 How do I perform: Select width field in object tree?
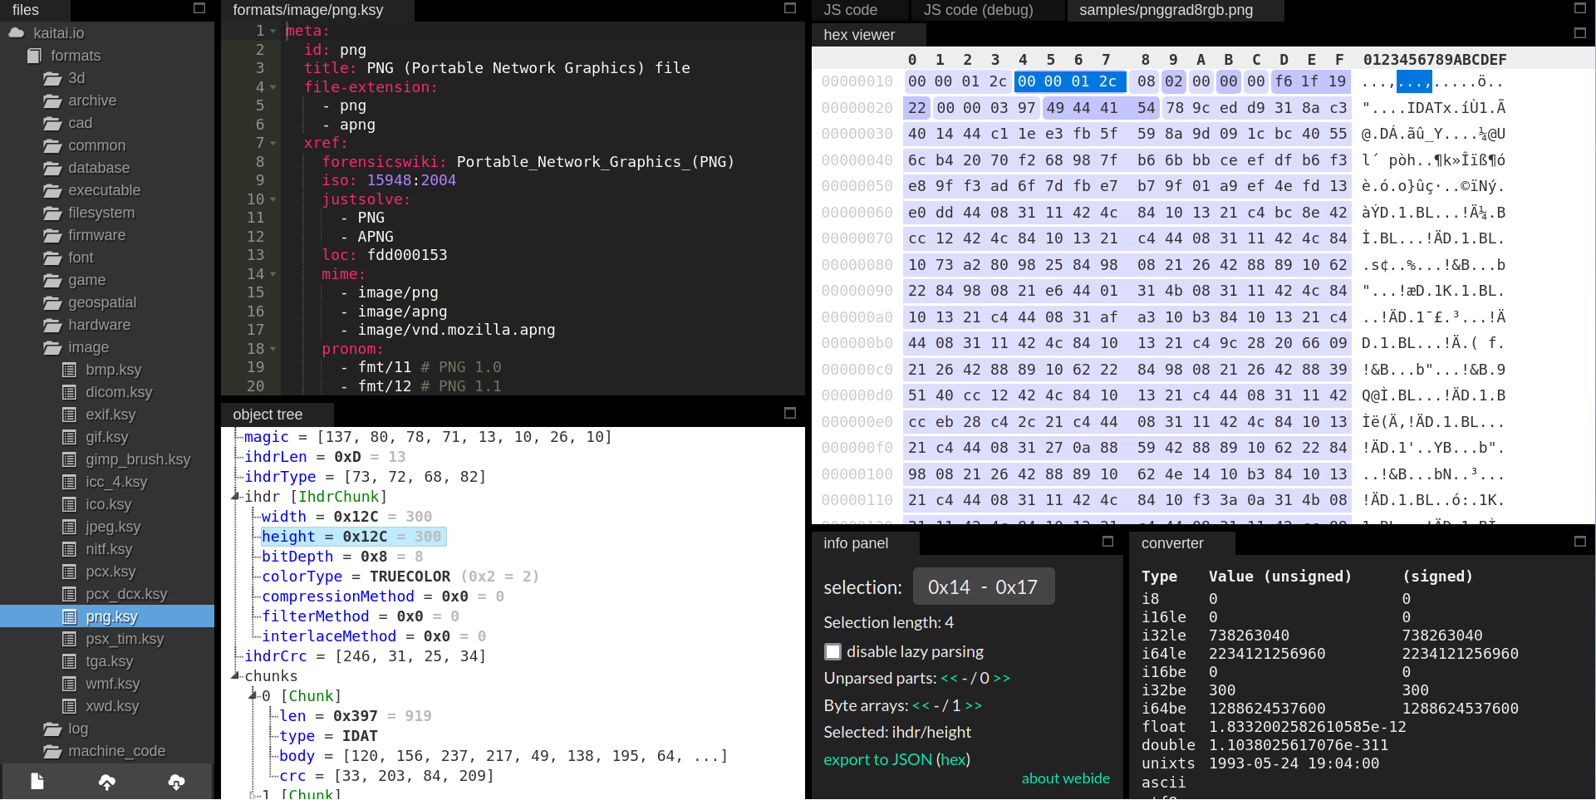(346, 517)
